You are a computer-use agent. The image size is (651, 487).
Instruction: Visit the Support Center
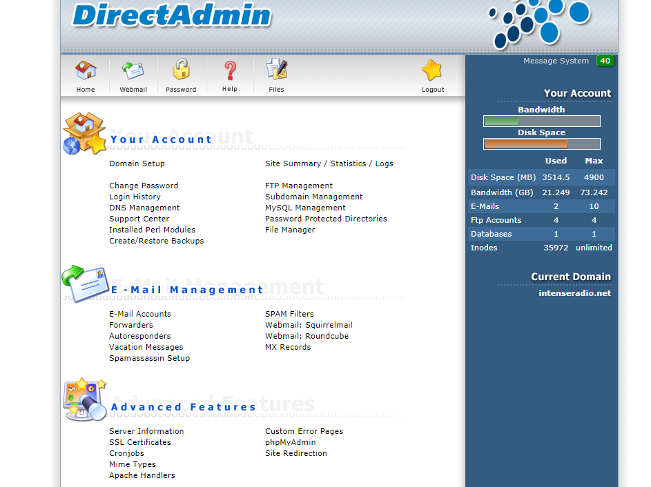tap(139, 219)
